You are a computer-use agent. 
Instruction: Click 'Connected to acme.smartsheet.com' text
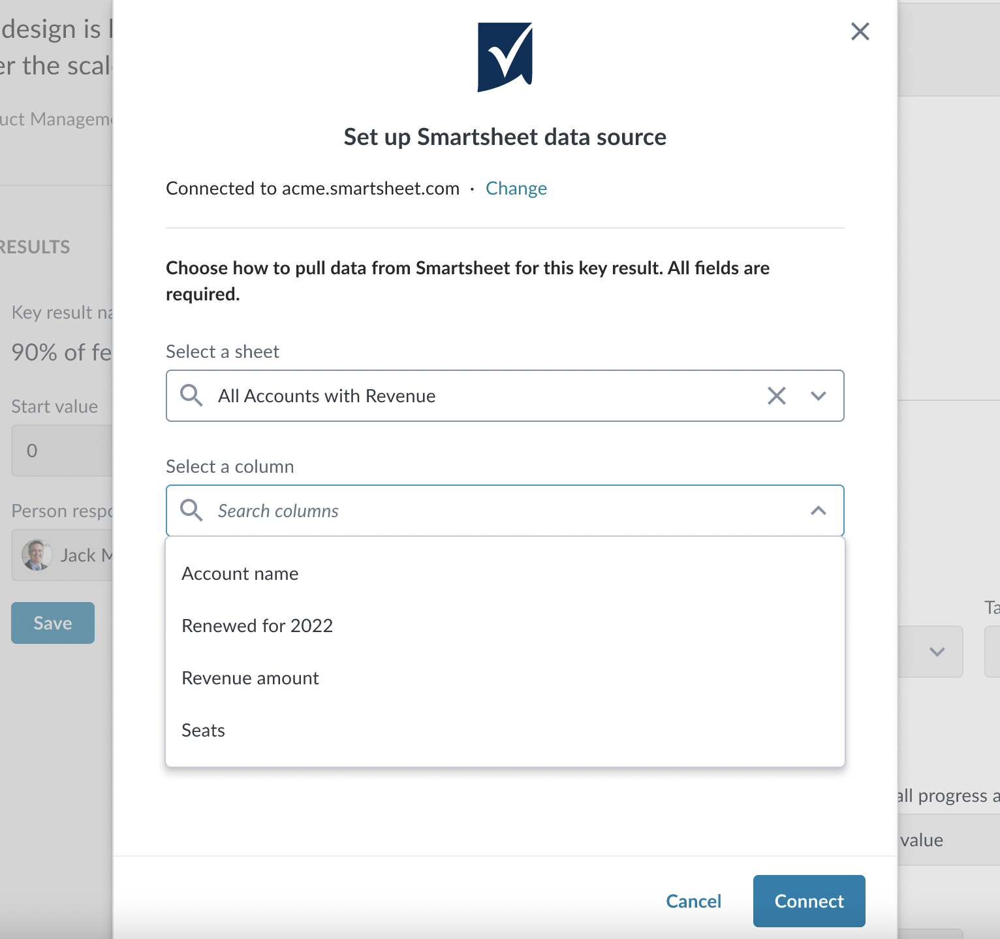(313, 188)
